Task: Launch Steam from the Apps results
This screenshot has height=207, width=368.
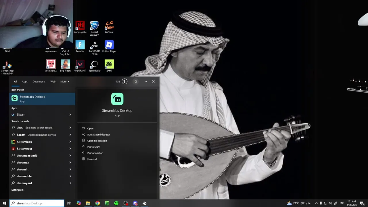Action: click(42, 115)
